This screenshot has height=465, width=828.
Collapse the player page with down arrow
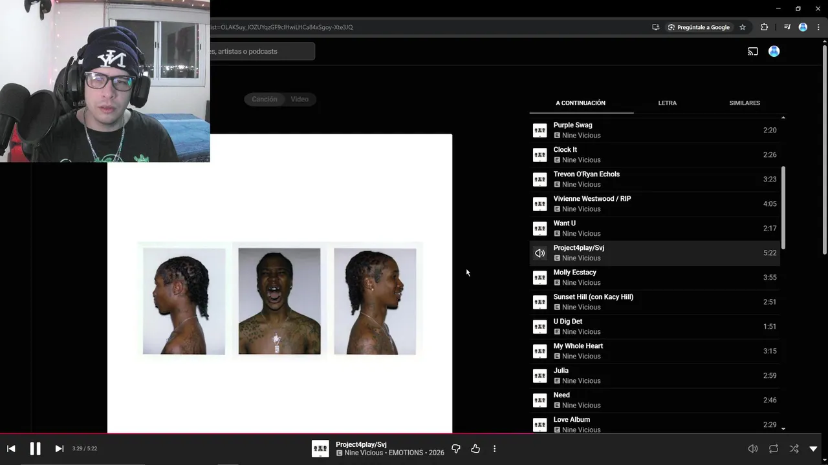coord(813,448)
